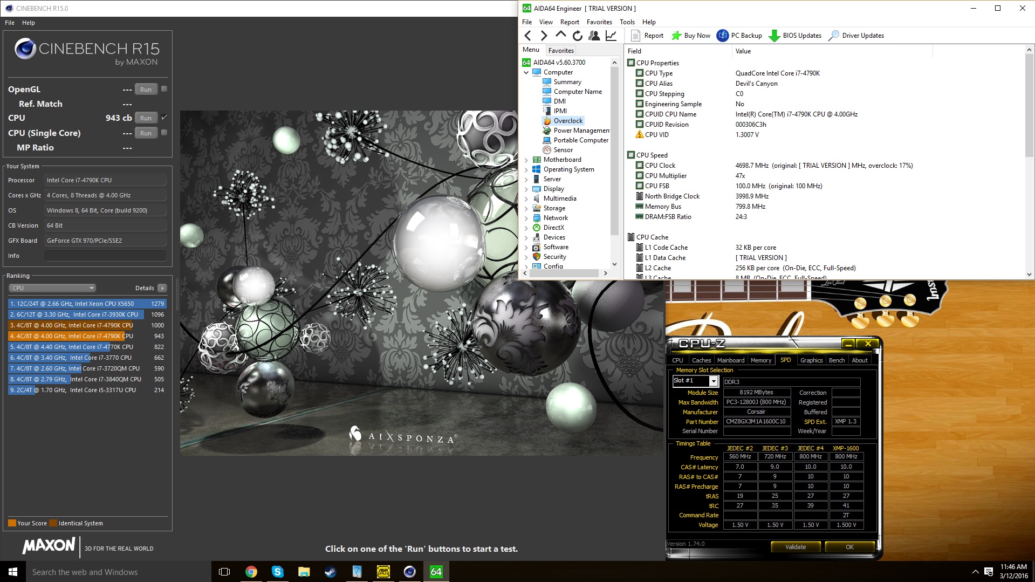
Task: Expand the Network tree node
Action: pos(526,218)
